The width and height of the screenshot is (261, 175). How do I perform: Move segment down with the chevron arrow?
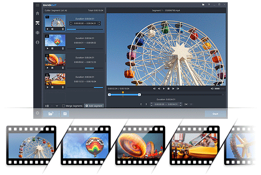(x=57, y=106)
